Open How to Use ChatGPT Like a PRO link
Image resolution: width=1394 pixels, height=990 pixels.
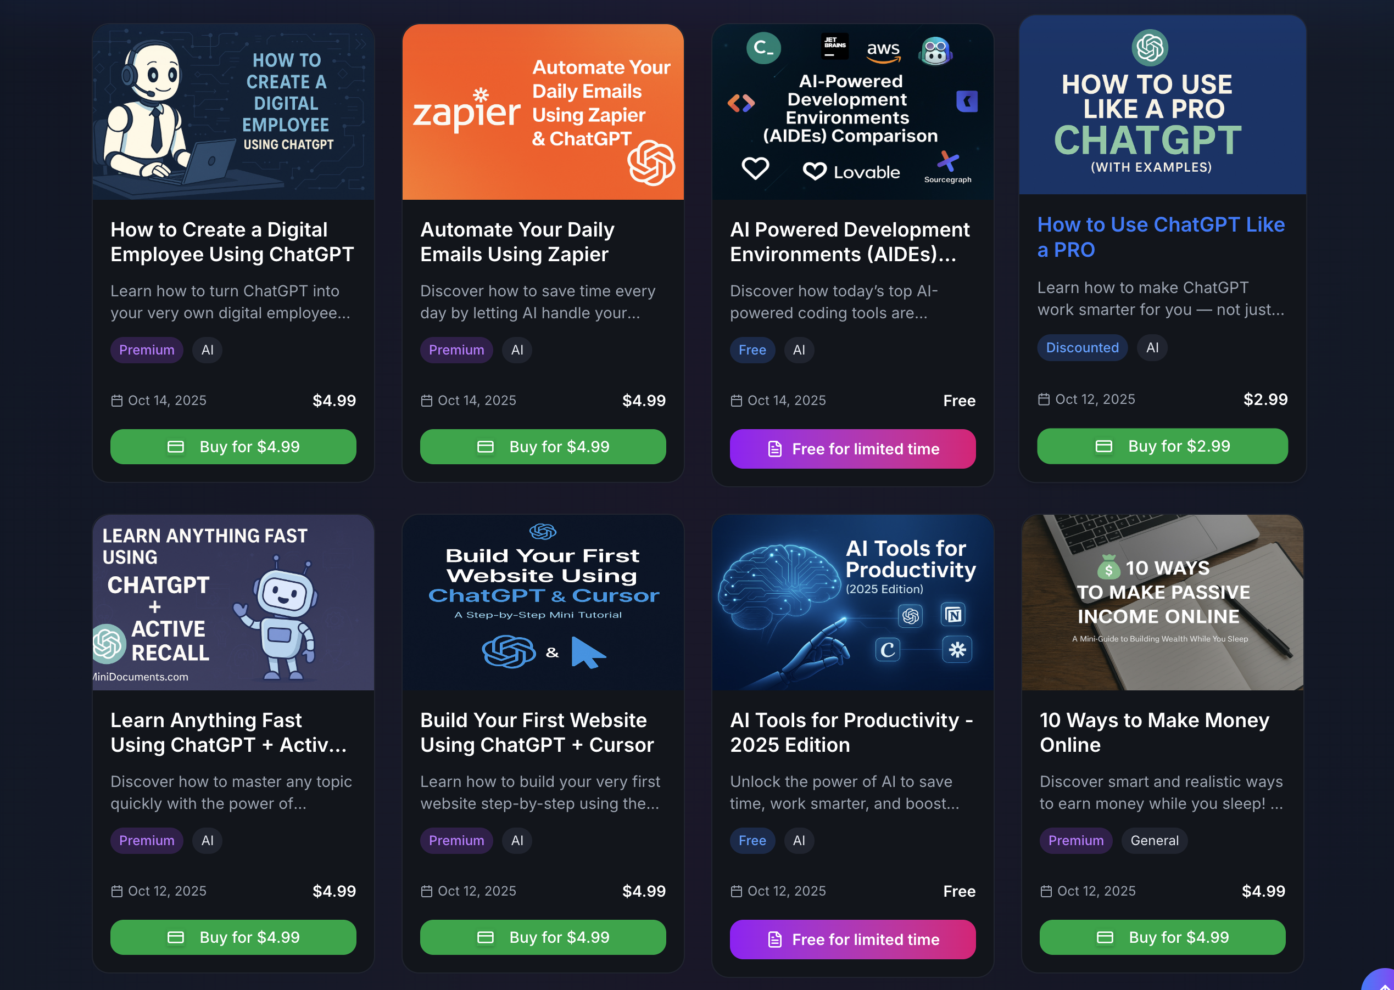point(1161,237)
